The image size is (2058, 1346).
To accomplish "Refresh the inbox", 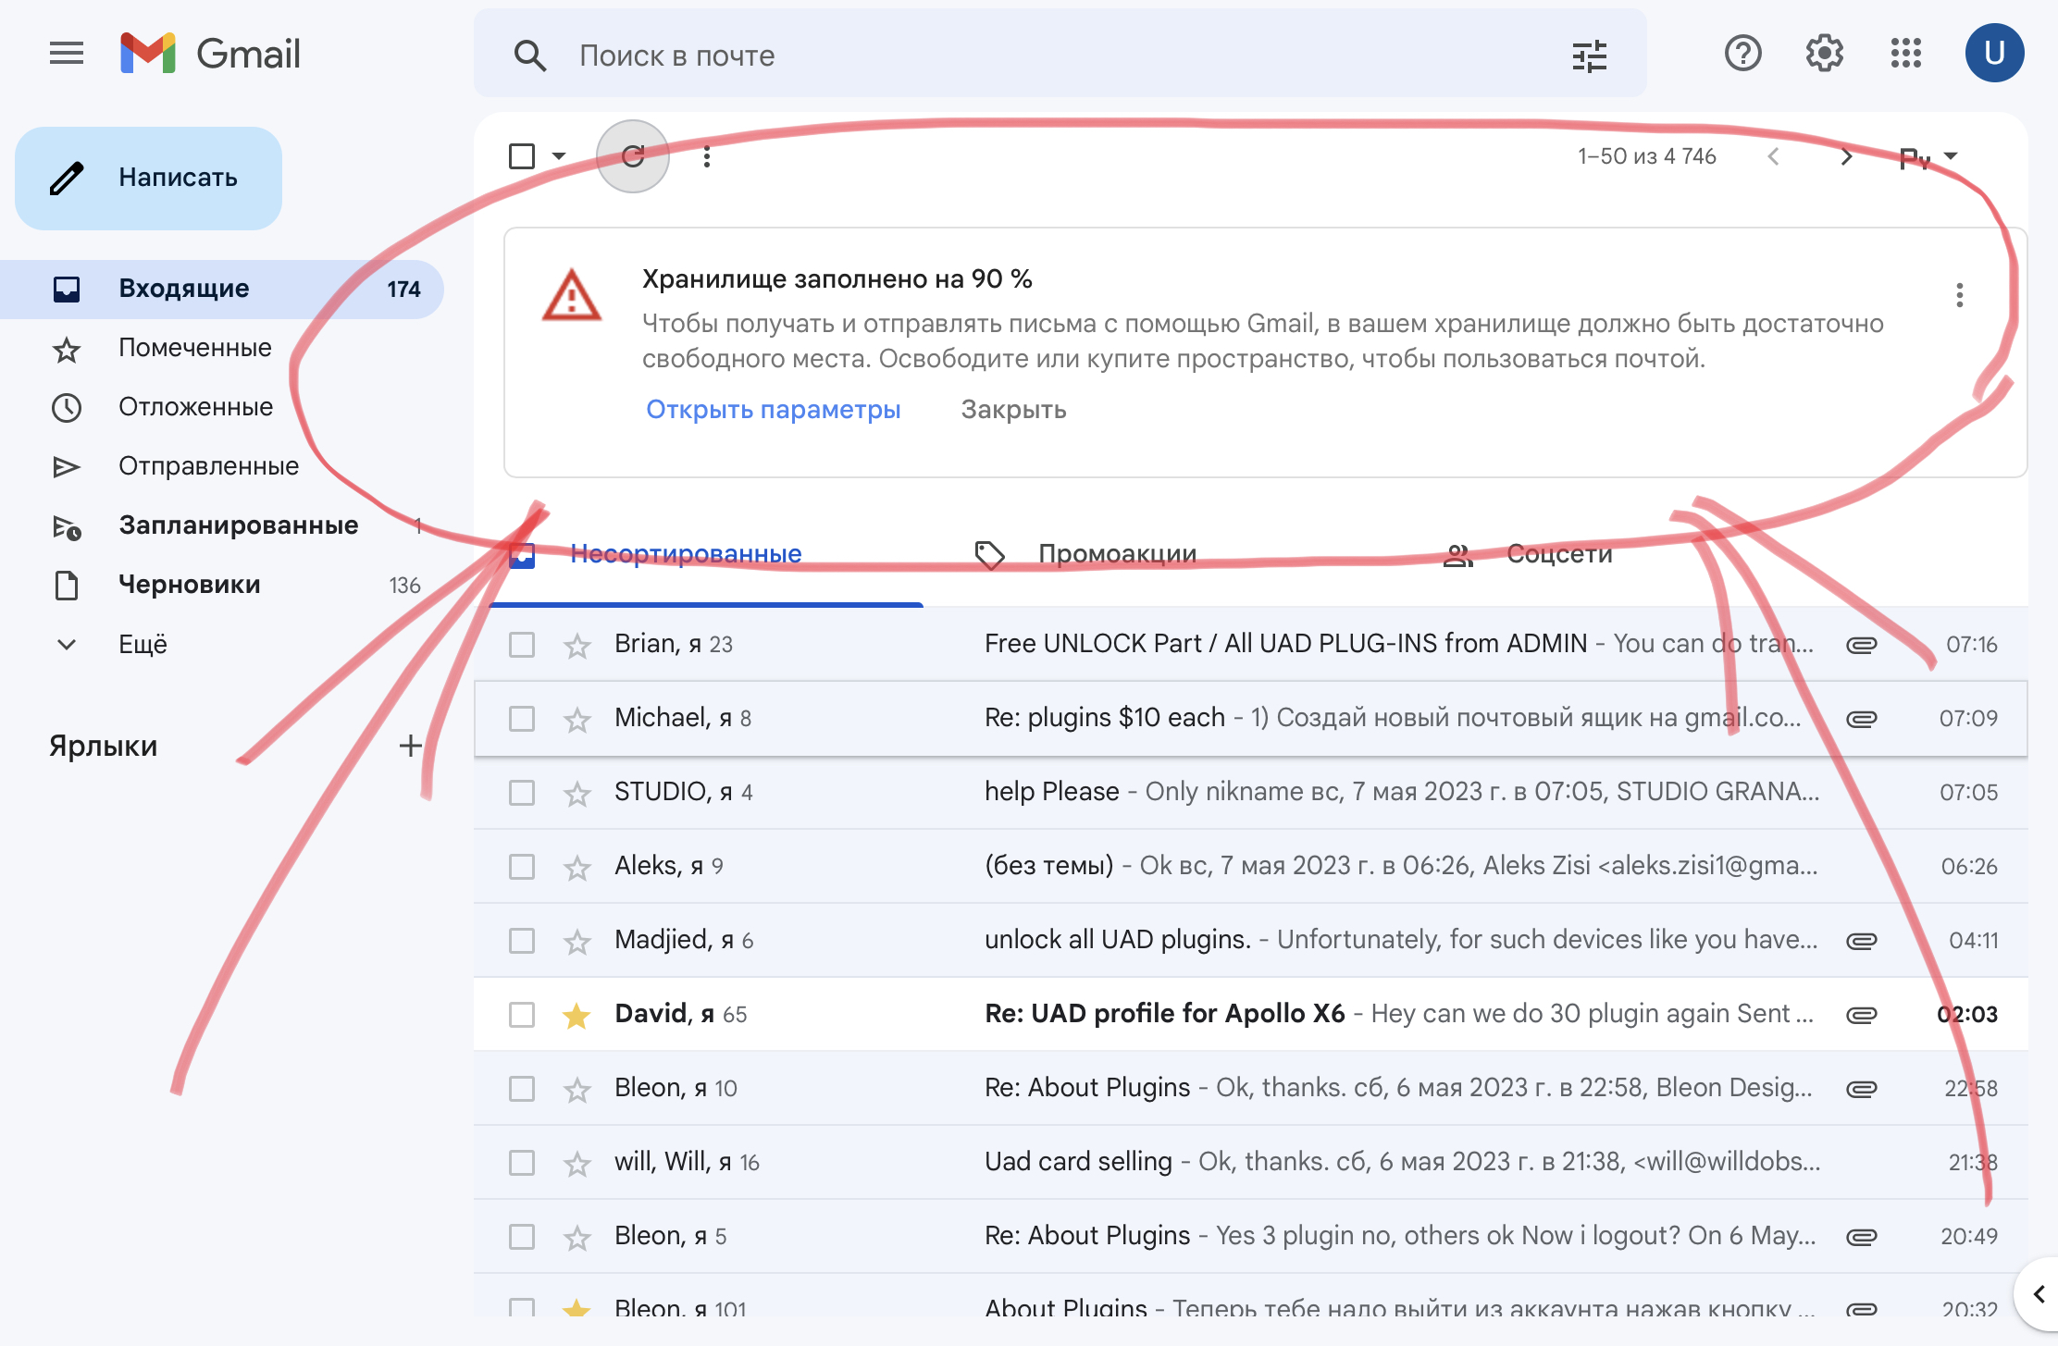I will [x=633, y=156].
